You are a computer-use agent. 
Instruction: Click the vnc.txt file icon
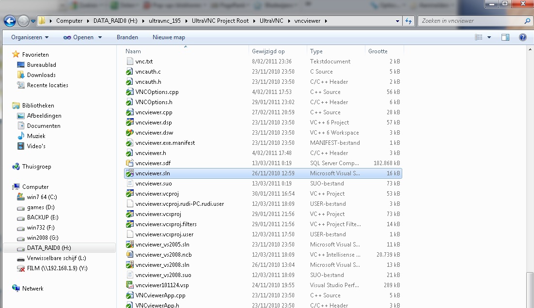pos(129,61)
